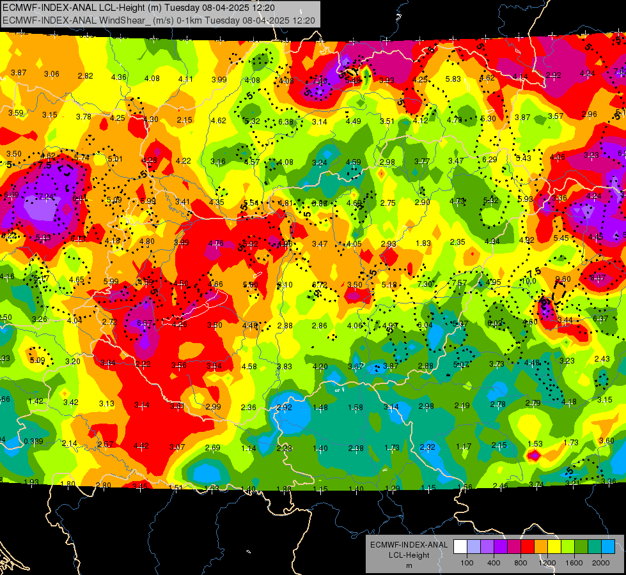Click the wind shear value "2.43"
Image resolution: width=626 pixels, height=575 pixels.
602,358
